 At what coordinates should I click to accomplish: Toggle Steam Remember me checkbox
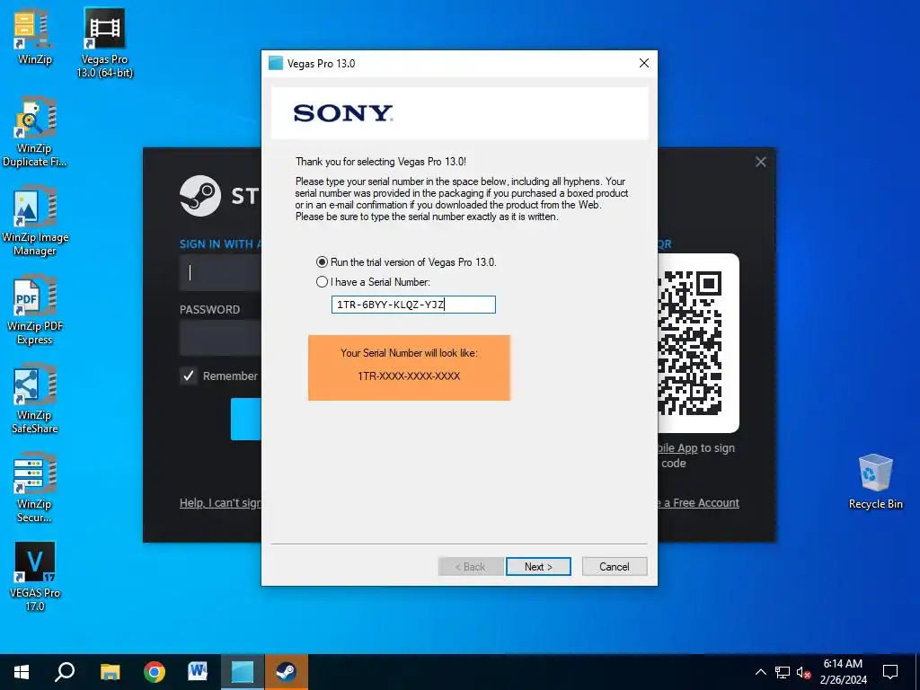[x=189, y=376]
